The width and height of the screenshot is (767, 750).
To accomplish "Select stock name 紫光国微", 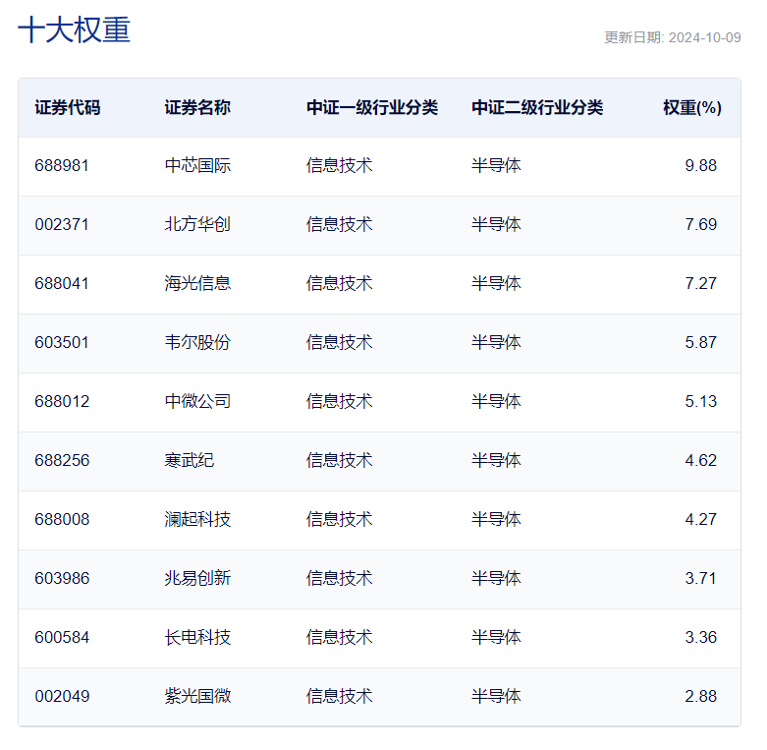I will 197,696.
